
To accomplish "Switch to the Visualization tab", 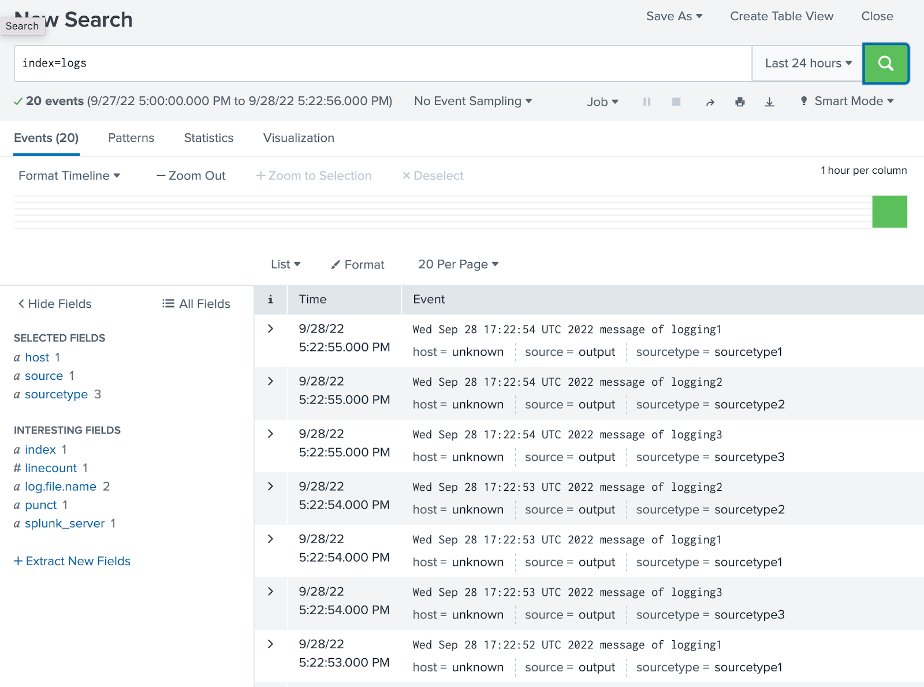I will click(x=299, y=138).
